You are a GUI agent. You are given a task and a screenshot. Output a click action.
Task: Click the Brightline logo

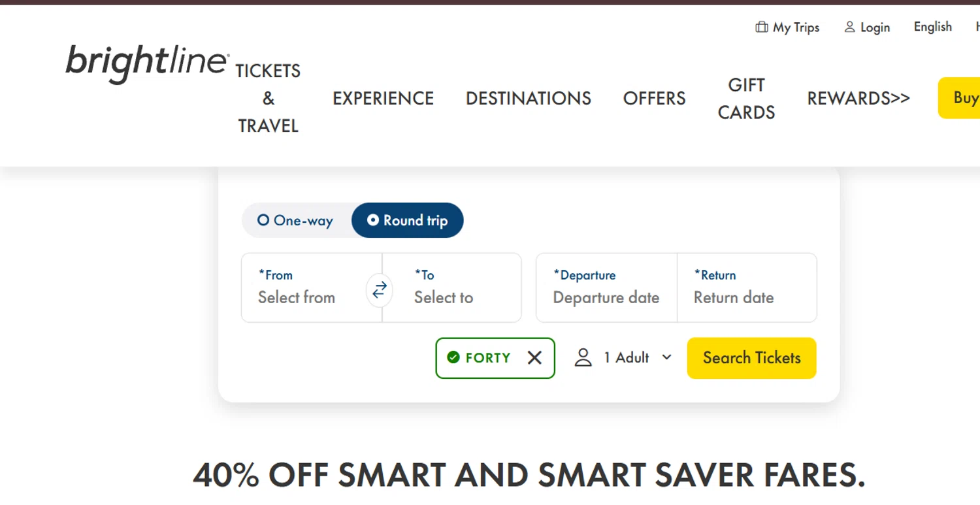[x=147, y=63]
